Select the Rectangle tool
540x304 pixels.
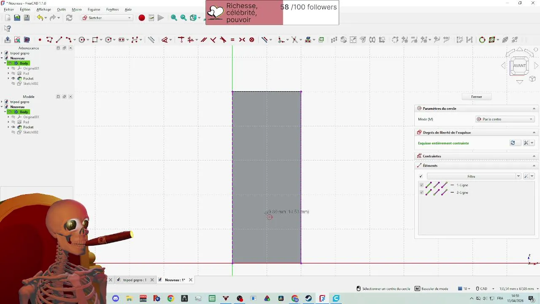pos(95,40)
